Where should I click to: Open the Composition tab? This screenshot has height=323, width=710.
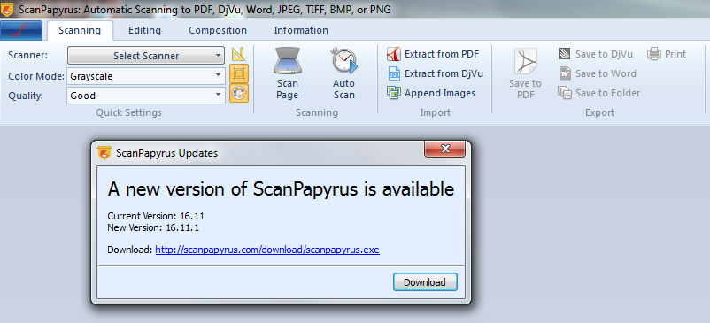pyautogui.click(x=218, y=30)
